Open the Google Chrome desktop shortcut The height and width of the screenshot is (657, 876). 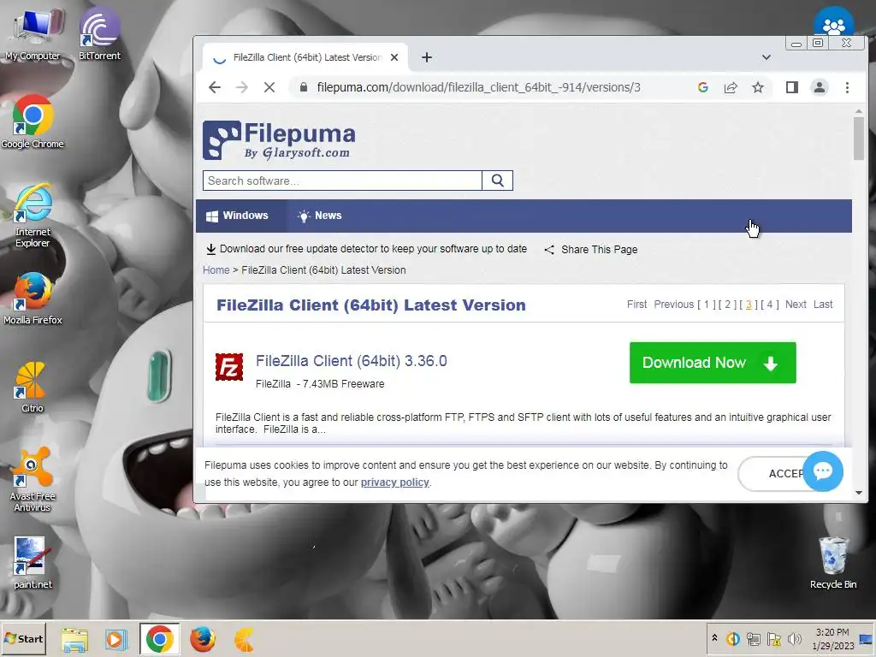pyautogui.click(x=33, y=121)
